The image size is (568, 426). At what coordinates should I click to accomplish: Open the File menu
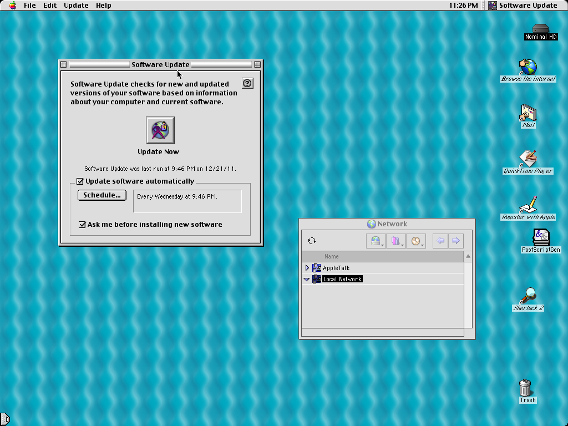coord(30,6)
